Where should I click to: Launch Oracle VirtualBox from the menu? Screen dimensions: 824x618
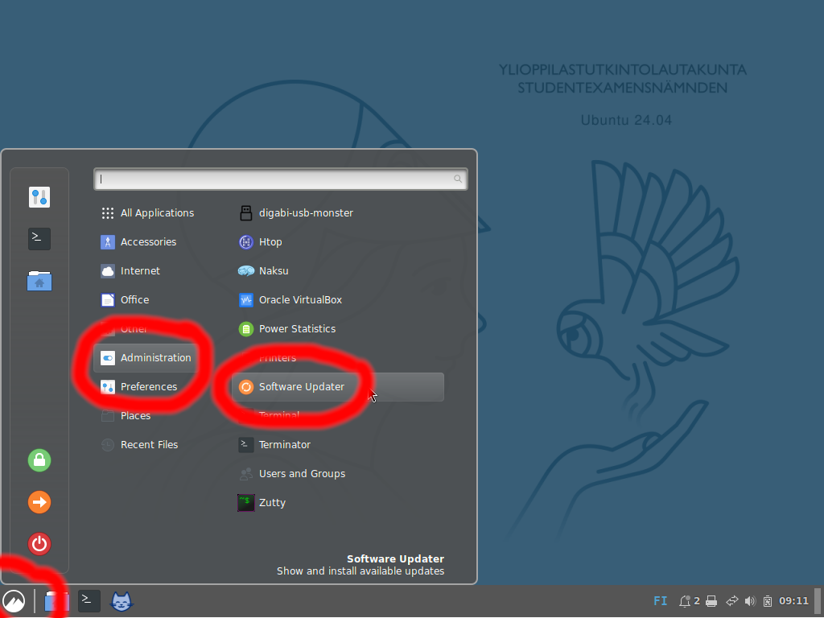(x=299, y=300)
